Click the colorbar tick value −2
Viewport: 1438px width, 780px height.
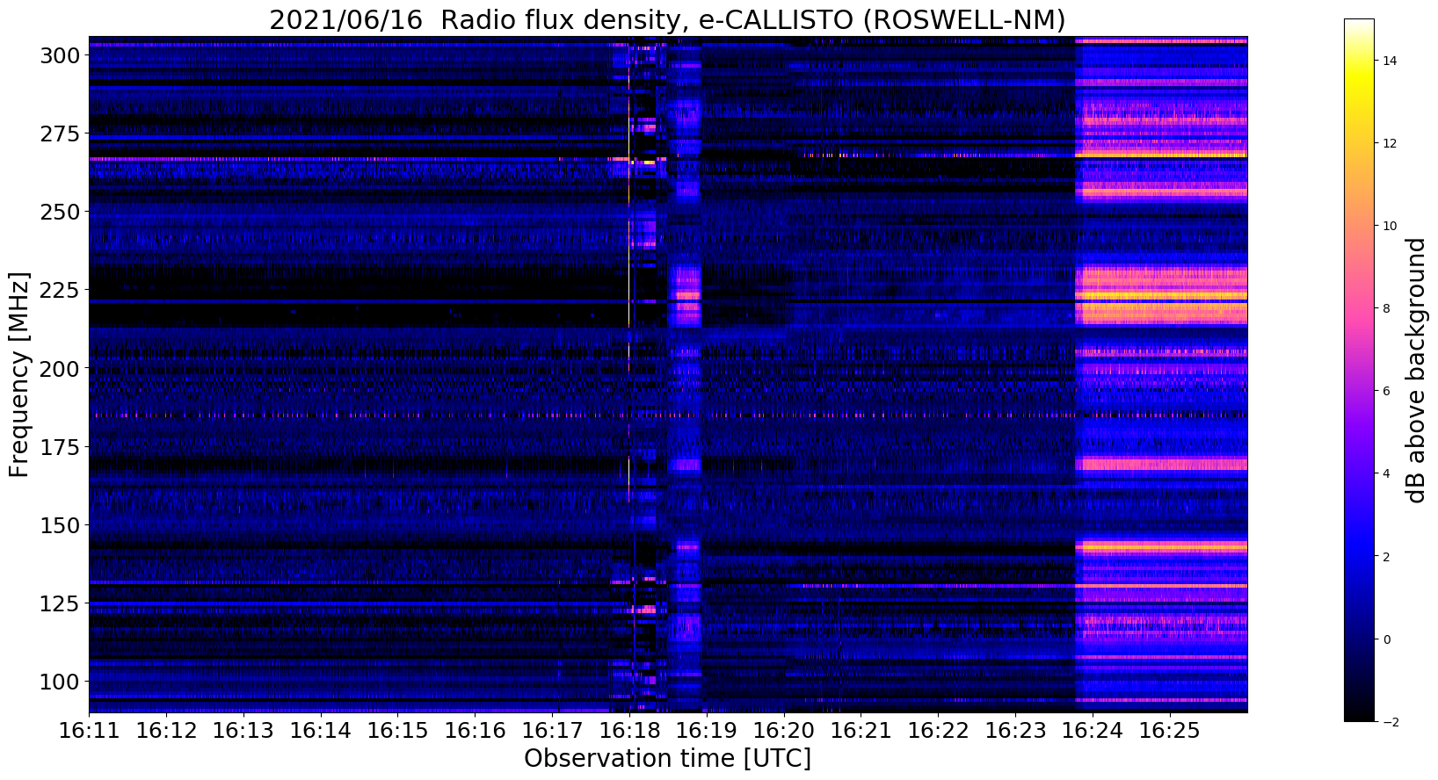pos(1391,722)
